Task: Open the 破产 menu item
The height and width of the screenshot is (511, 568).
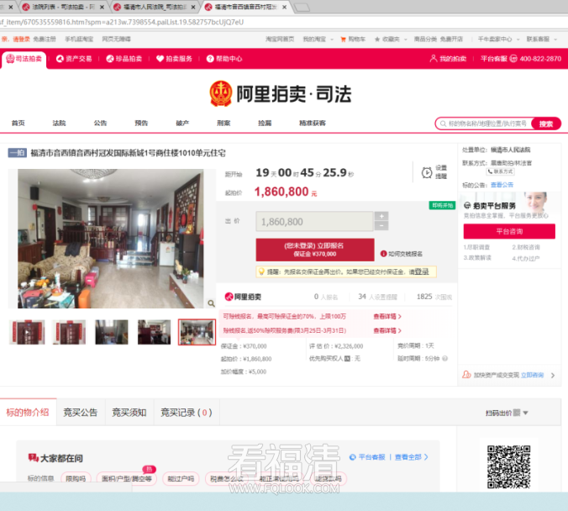Action: click(182, 124)
